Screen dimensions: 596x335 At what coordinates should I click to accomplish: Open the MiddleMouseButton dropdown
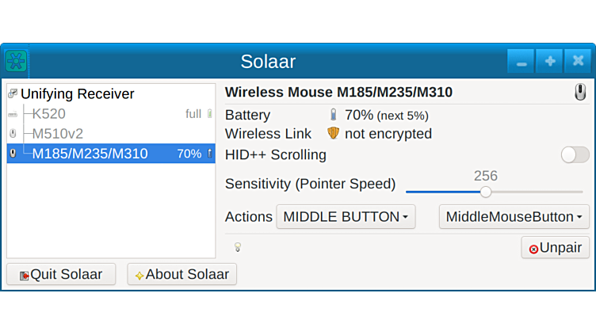514,217
